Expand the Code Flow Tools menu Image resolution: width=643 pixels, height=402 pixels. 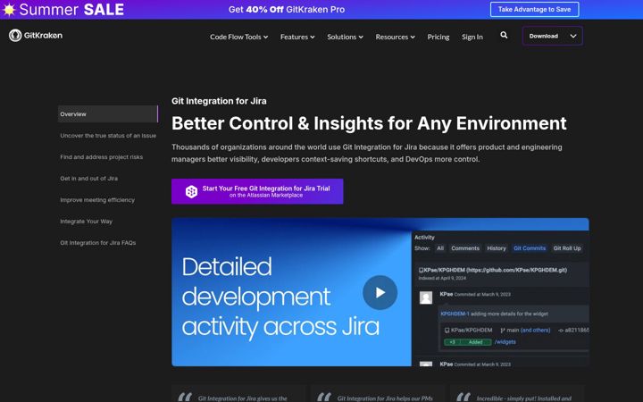tap(238, 37)
